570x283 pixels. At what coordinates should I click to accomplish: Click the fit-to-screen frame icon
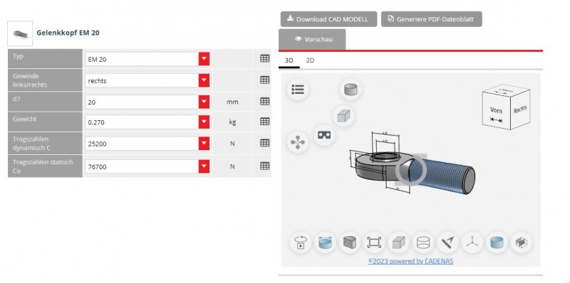(x=374, y=242)
